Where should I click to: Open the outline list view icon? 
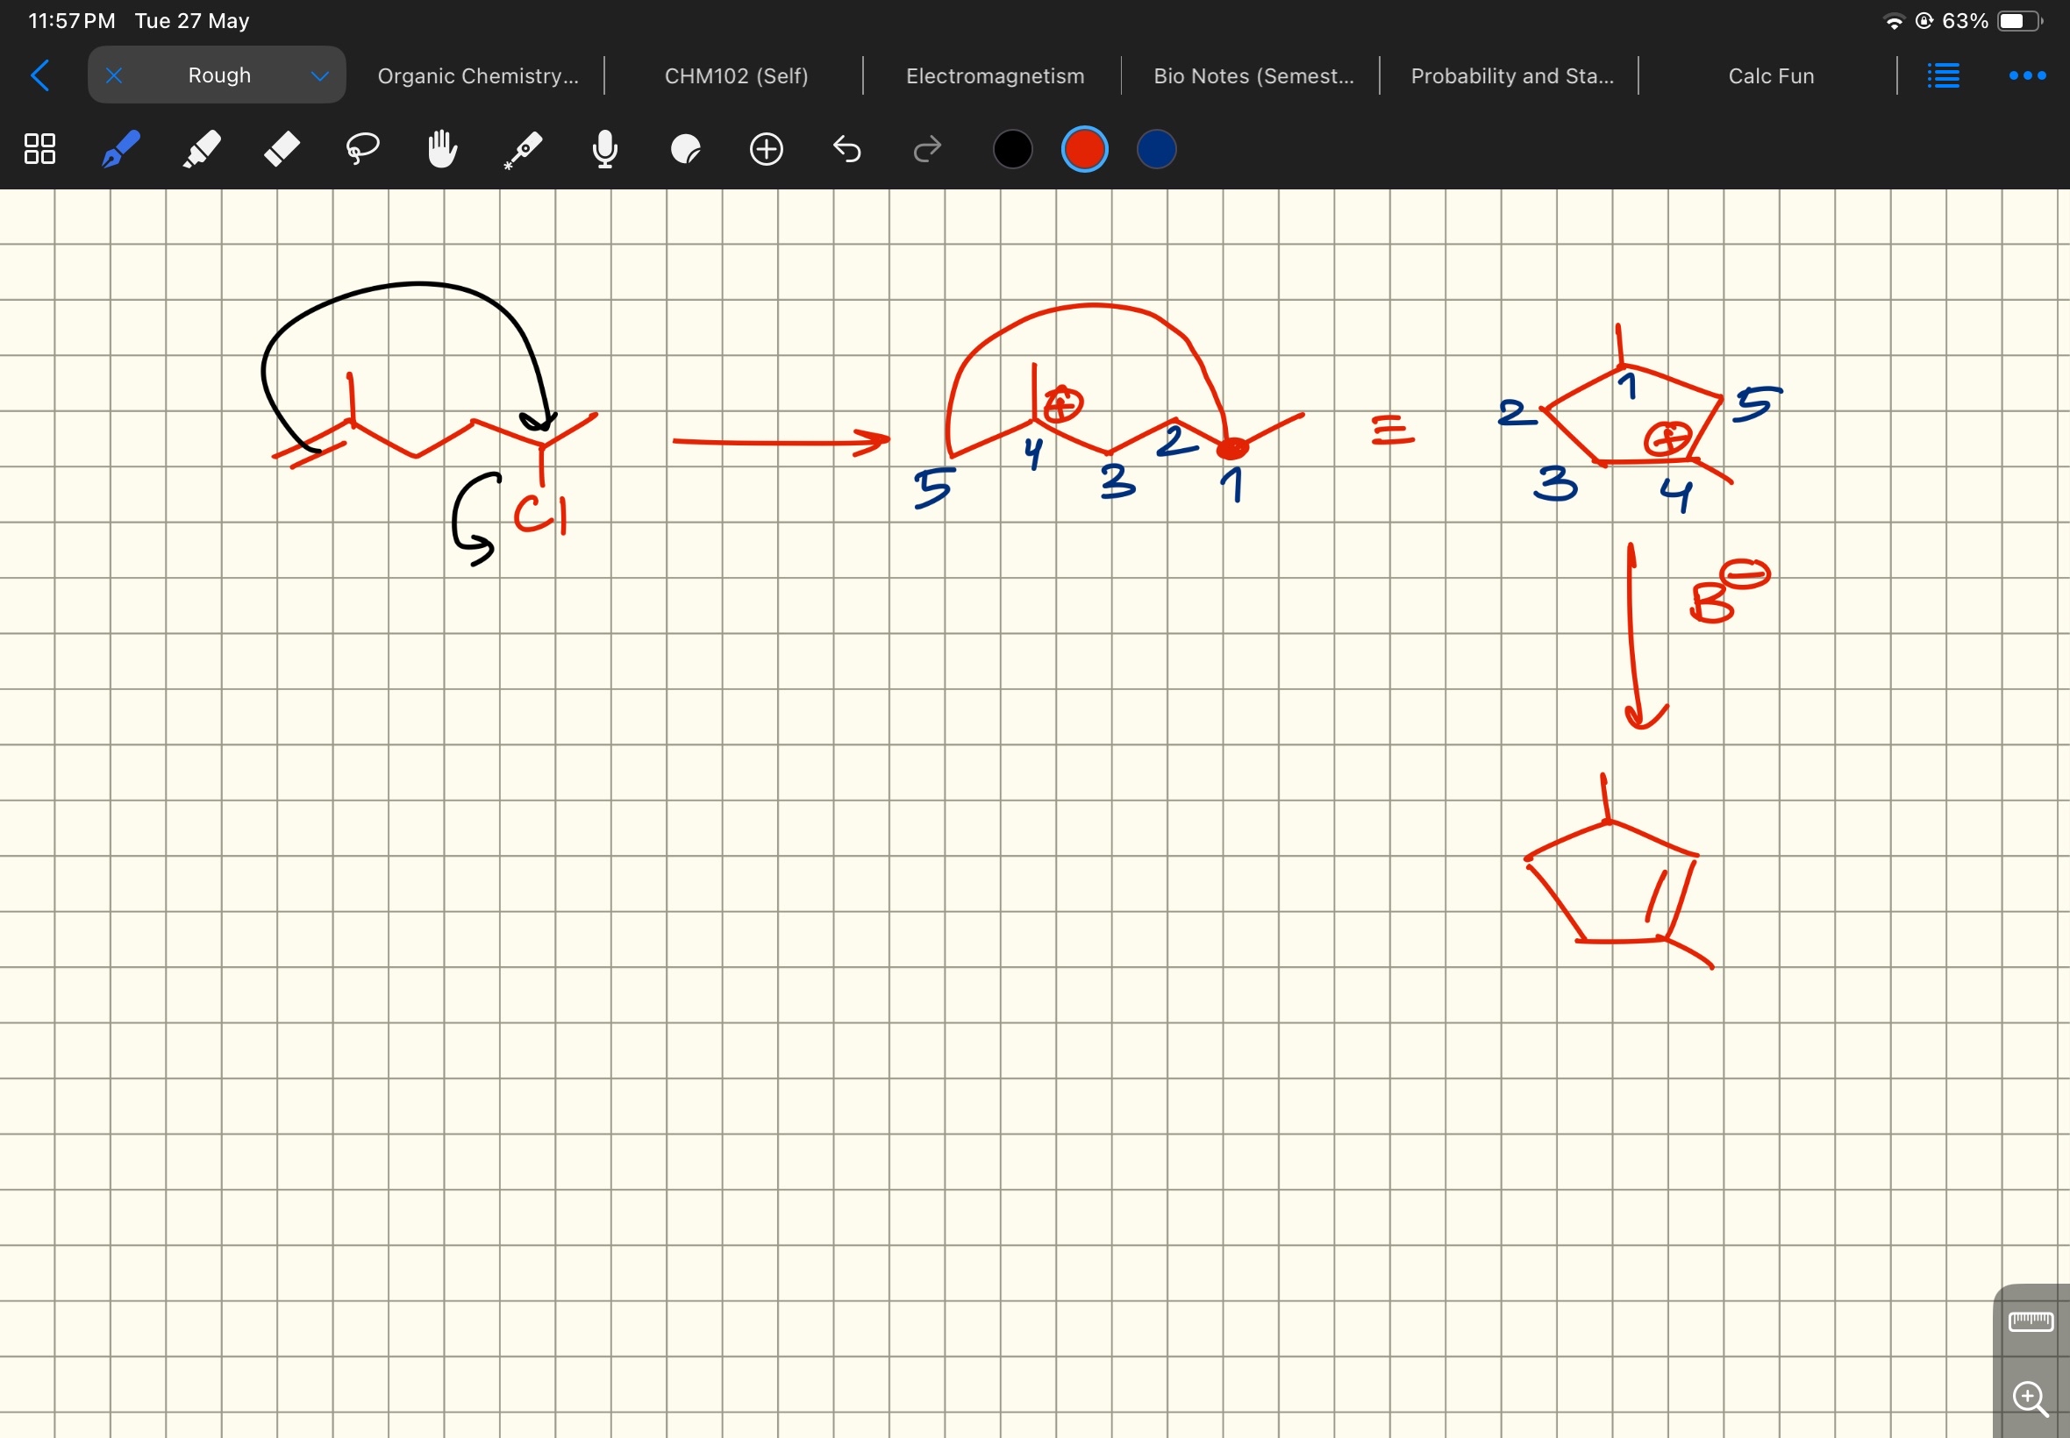coord(1943,75)
